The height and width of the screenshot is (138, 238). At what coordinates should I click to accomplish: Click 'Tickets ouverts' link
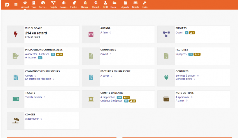coord(33,97)
